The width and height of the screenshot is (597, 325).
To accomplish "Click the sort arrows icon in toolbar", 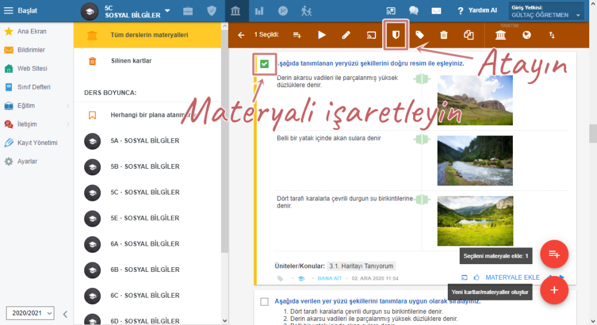I will [552, 35].
